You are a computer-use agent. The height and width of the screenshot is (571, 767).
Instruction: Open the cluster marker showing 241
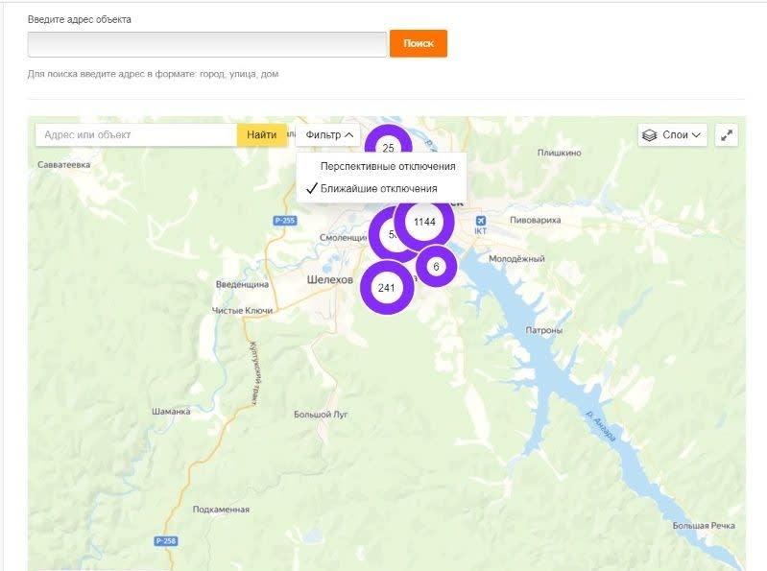(387, 288)
